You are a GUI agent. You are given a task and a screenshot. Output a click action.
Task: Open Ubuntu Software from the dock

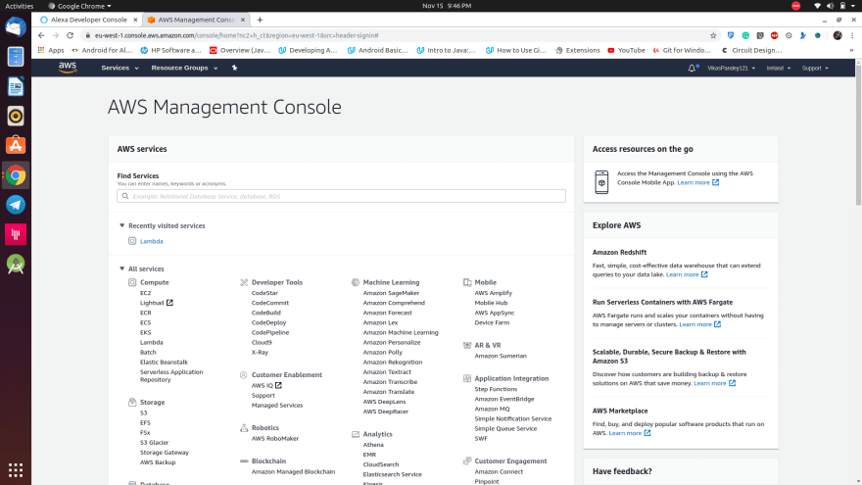(x=16, y=145)
